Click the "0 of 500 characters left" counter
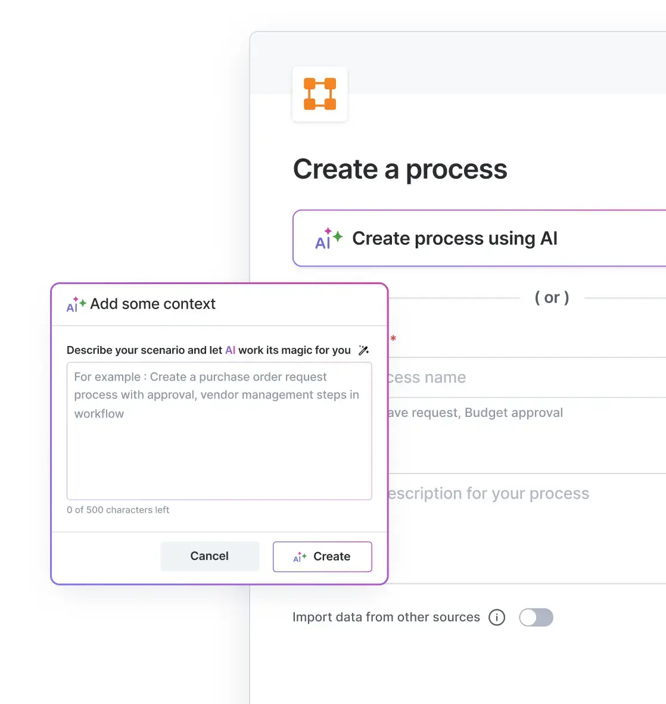The height and width of the screenshot is (704, 666). pyautogui.click(x=118, y=510)
